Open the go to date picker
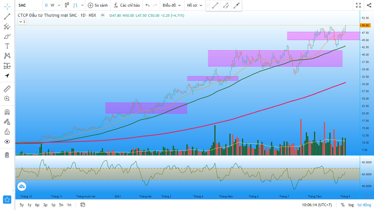 [83, 205]
